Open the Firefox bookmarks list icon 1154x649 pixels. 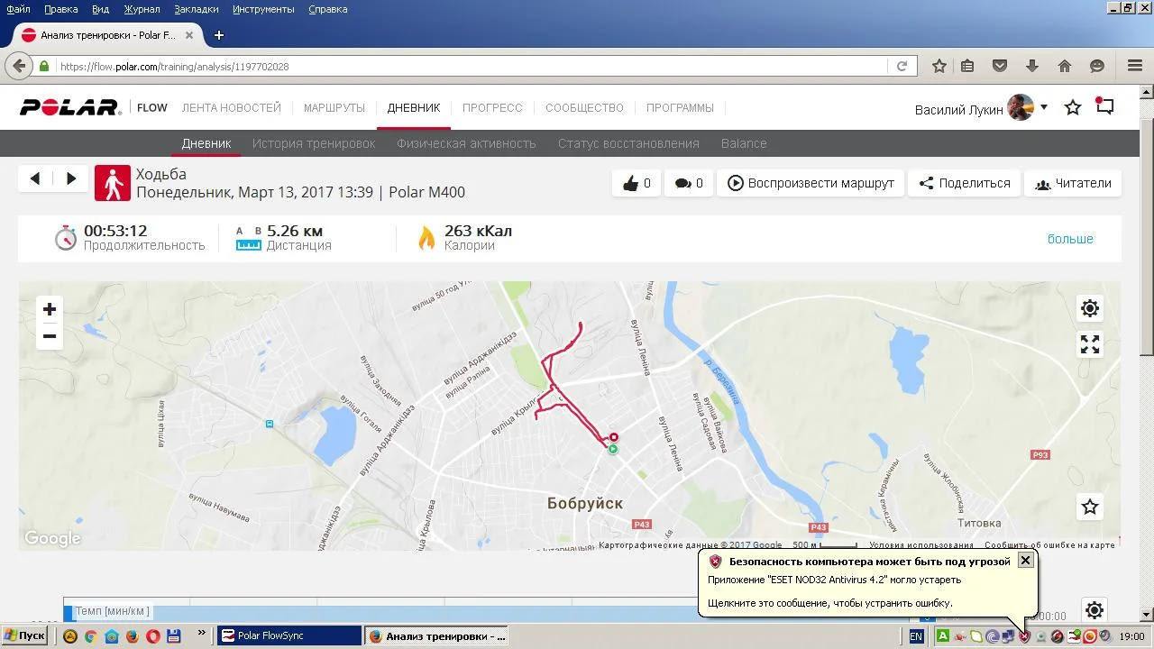(967, 66)
